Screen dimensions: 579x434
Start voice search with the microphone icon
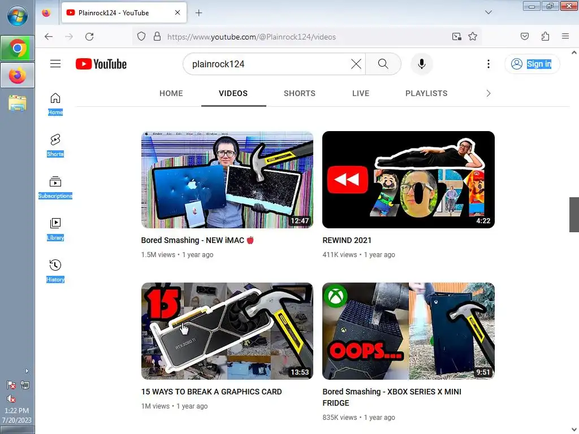coord(422,64)
